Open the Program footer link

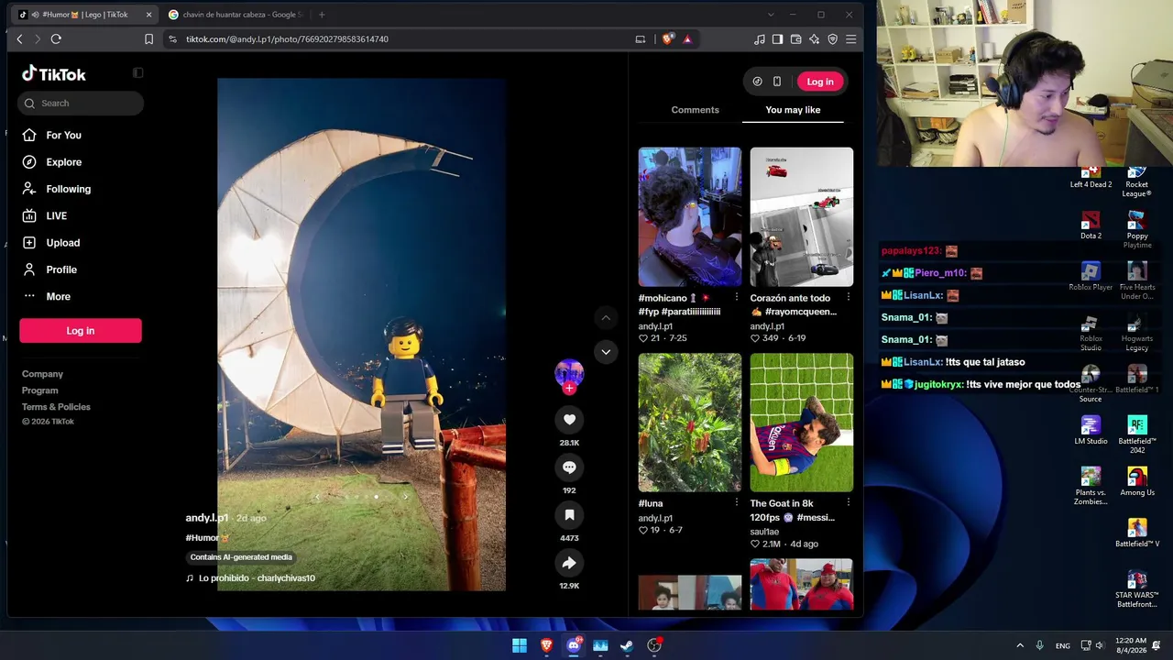[40, 390]
